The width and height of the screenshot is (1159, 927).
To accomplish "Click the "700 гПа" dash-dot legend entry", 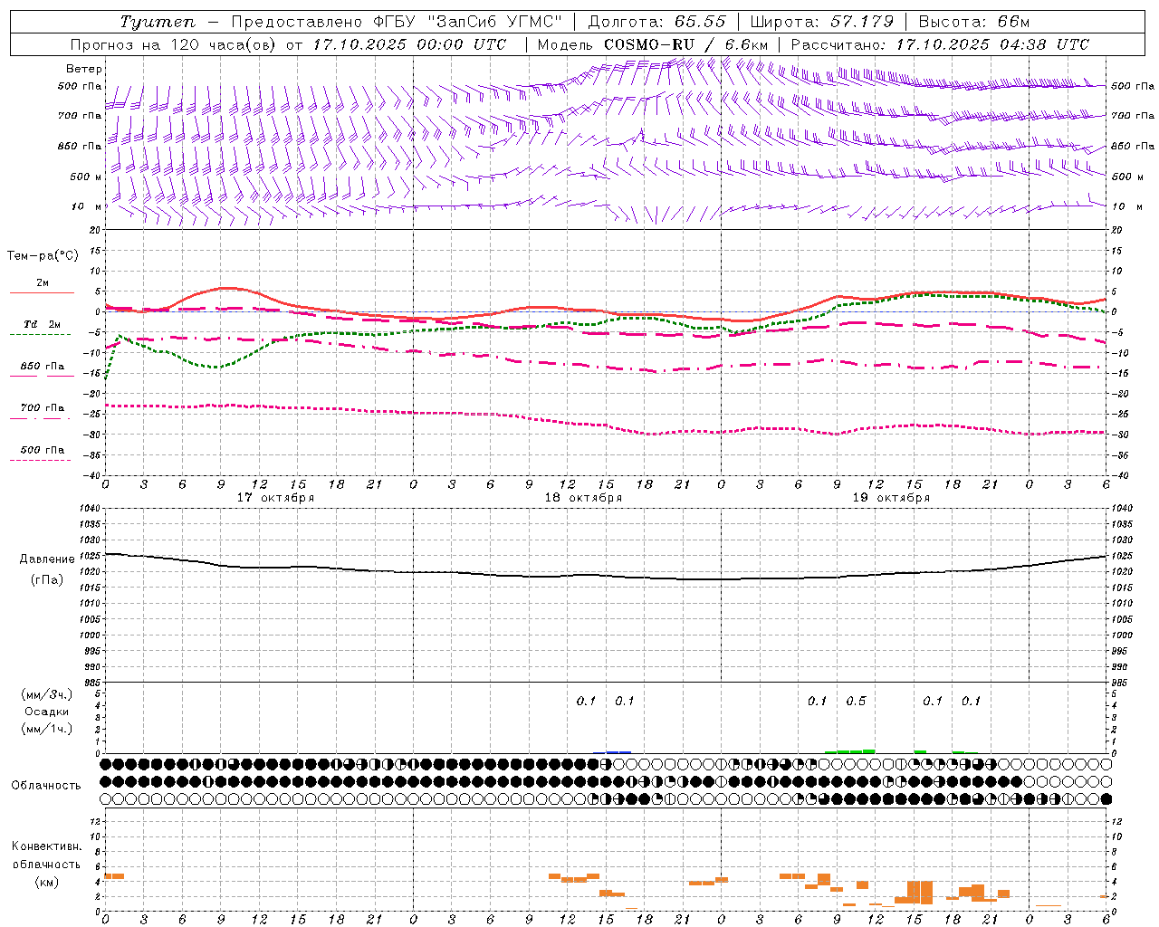I will click(x=42, y=408).
